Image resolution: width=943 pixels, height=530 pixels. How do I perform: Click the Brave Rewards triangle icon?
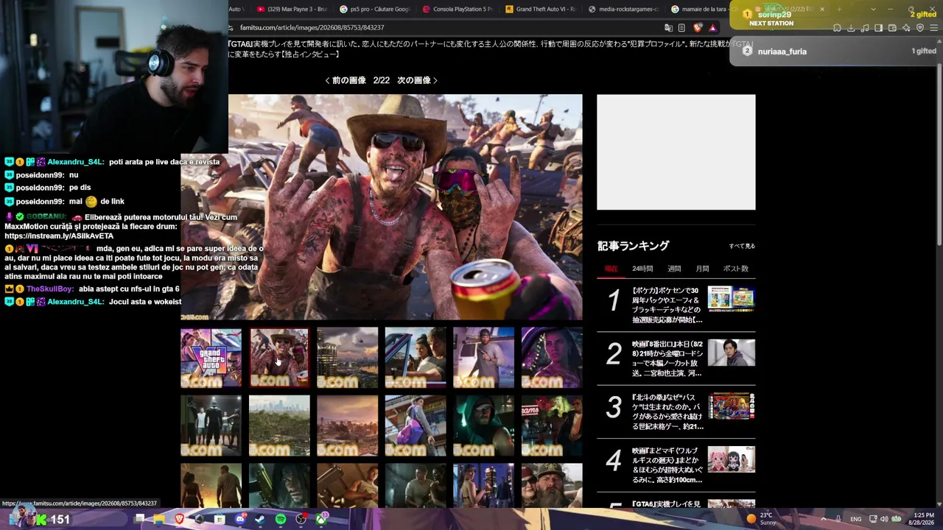(712, 28)
